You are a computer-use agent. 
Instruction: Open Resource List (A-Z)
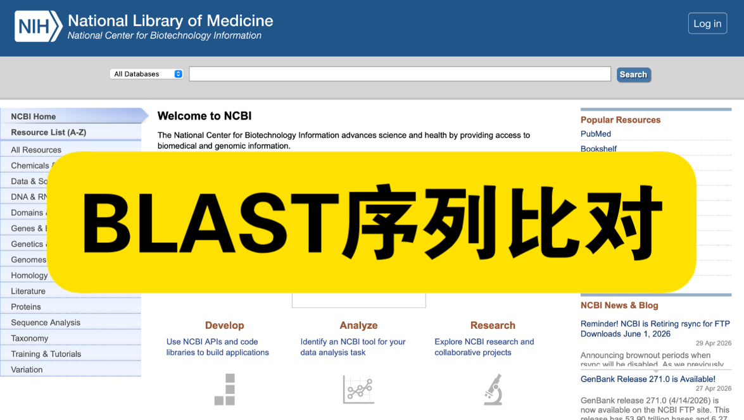pyautogui.click(x=71, y=132)
